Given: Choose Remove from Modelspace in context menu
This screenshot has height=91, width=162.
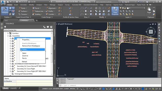Looking at the screenshot, I should [31, 46].
